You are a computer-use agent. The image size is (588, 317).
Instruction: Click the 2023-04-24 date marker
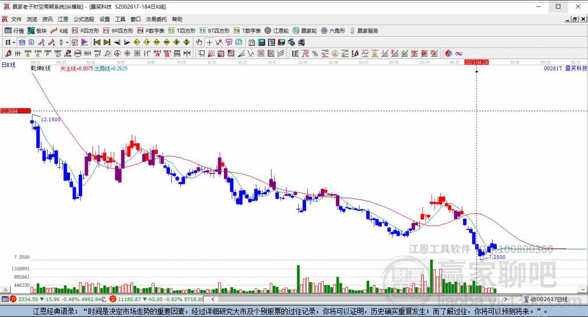pyautogui.click(x=476, y=62)
